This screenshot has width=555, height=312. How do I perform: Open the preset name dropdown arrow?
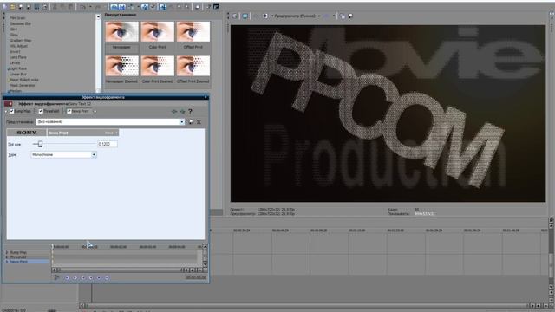pos(182,121)
